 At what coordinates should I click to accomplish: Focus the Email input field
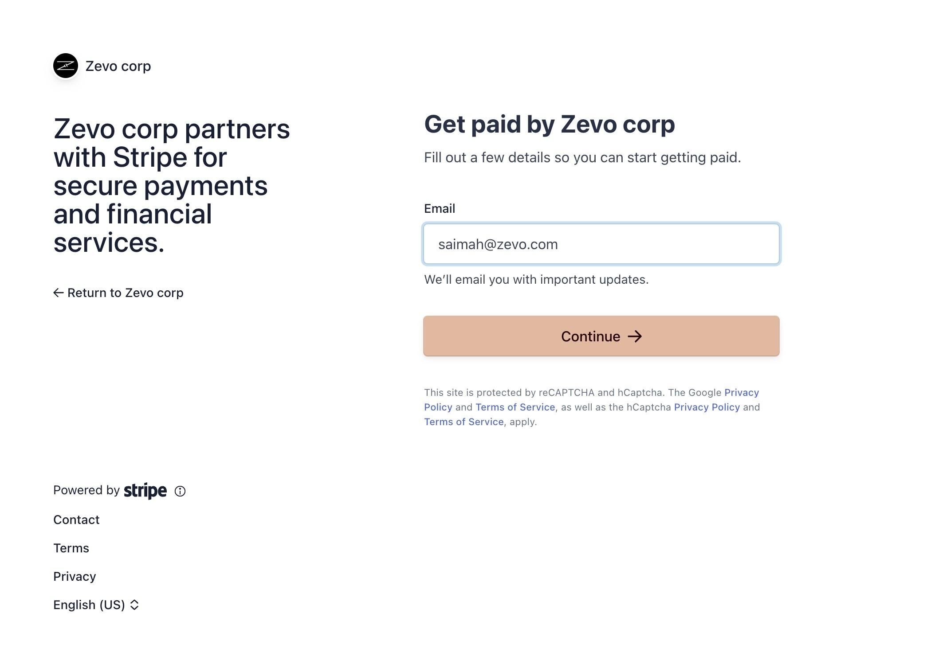[x=601, y=244]
